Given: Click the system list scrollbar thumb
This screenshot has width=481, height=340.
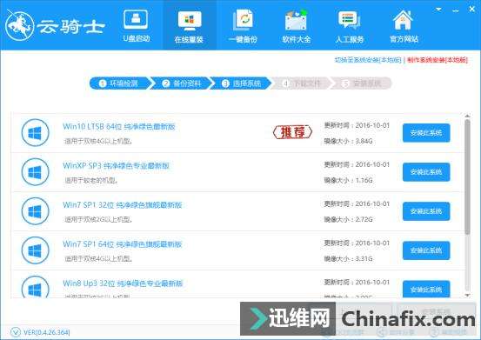Looking at the screenshot, I should tap(467, 177).
